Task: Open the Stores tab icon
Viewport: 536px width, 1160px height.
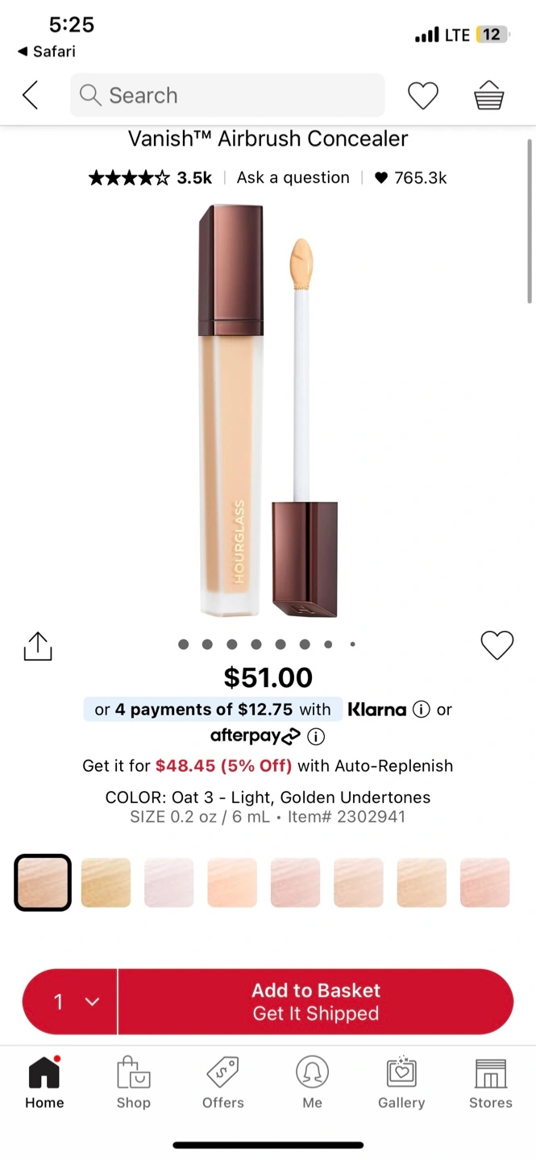Action: 490,1082
